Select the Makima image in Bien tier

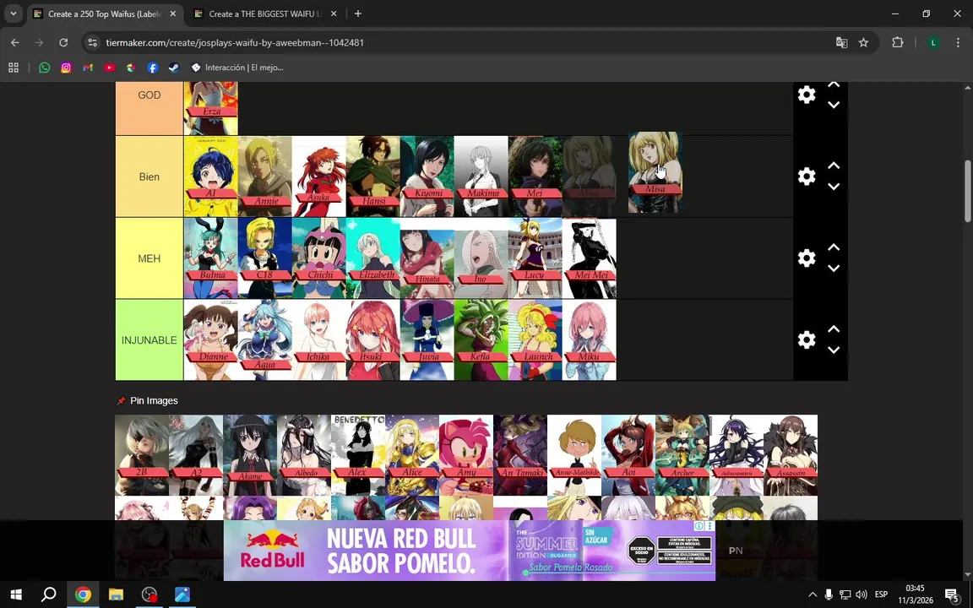[x=481, y=176]
